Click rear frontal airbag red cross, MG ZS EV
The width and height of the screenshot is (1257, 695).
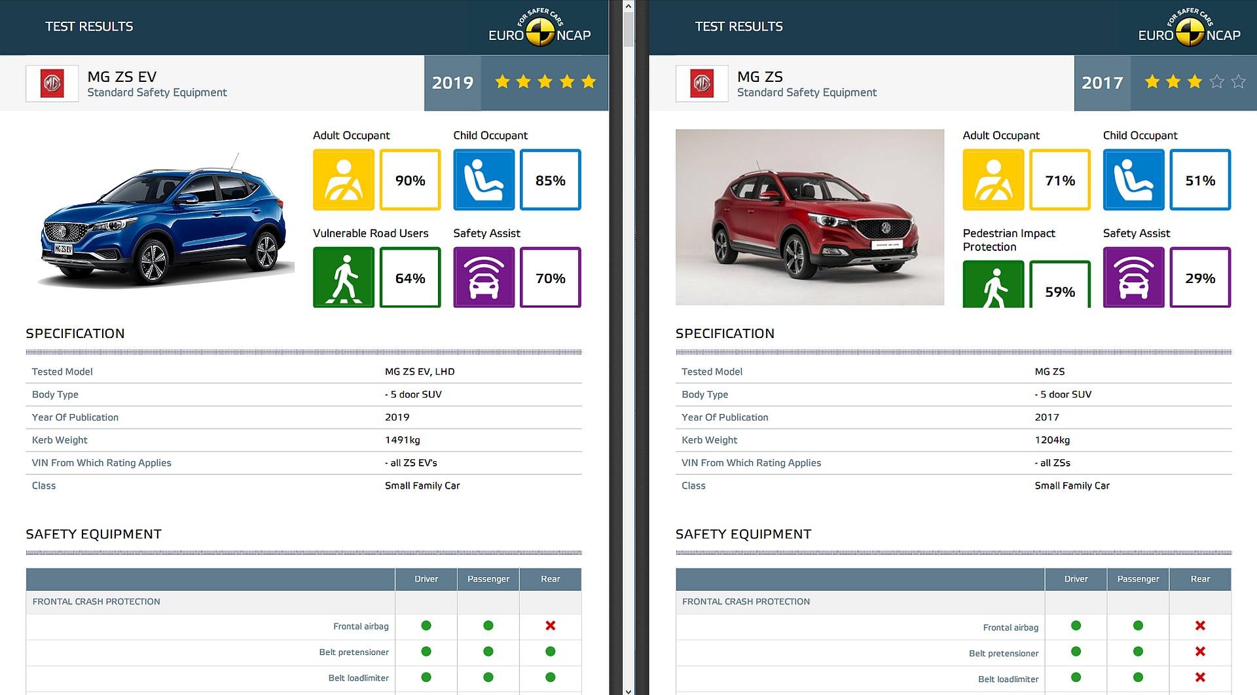pyautogui.click(x=551, y=626)
